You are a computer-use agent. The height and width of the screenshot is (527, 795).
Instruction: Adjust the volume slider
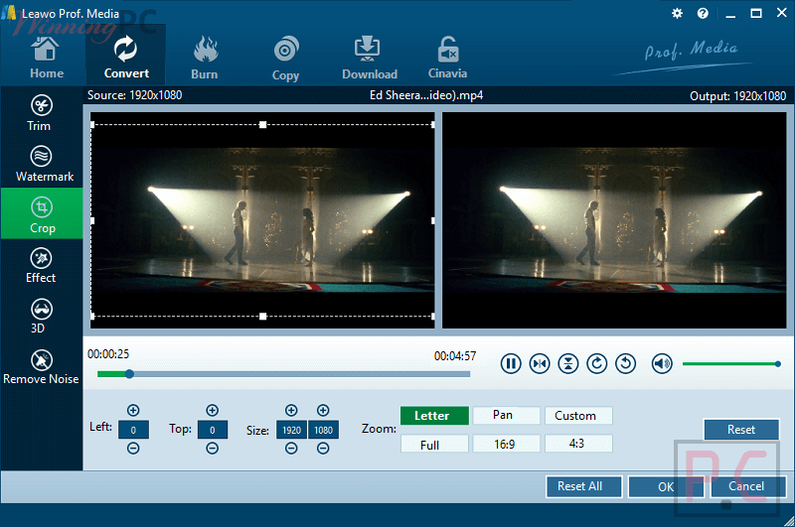click(x=730, y=364)
